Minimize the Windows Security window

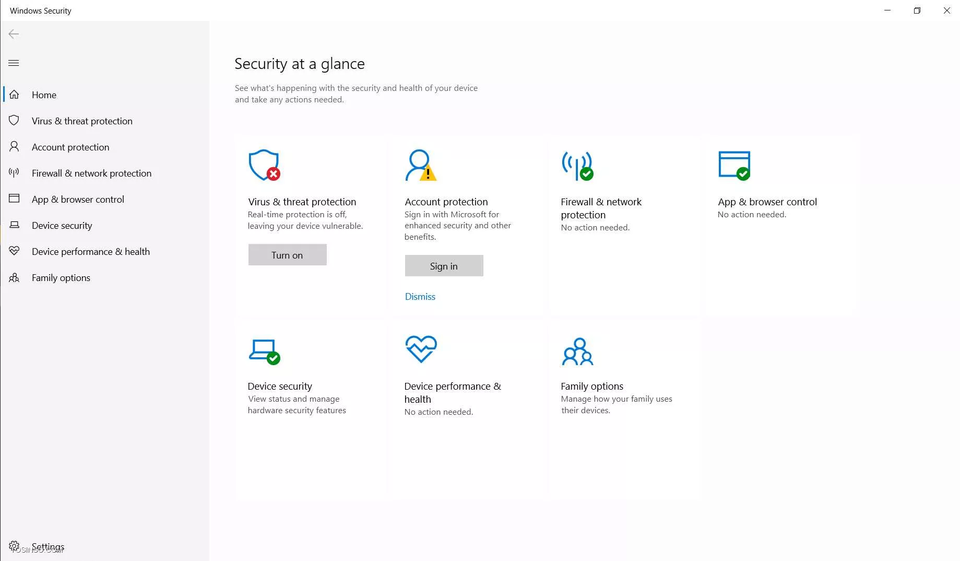(887, 10)
